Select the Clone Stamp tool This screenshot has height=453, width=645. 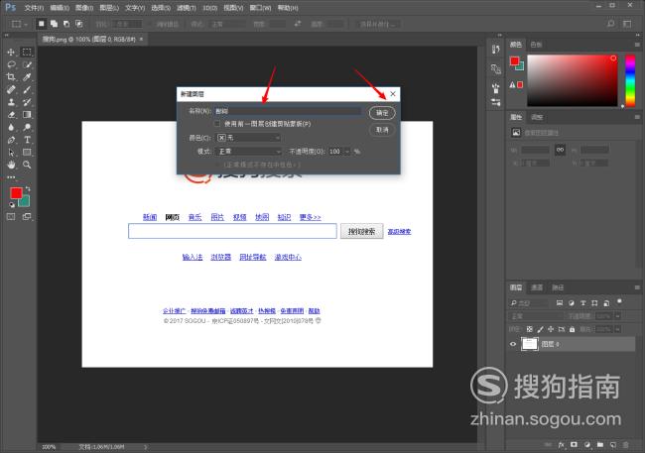(11, 102)
